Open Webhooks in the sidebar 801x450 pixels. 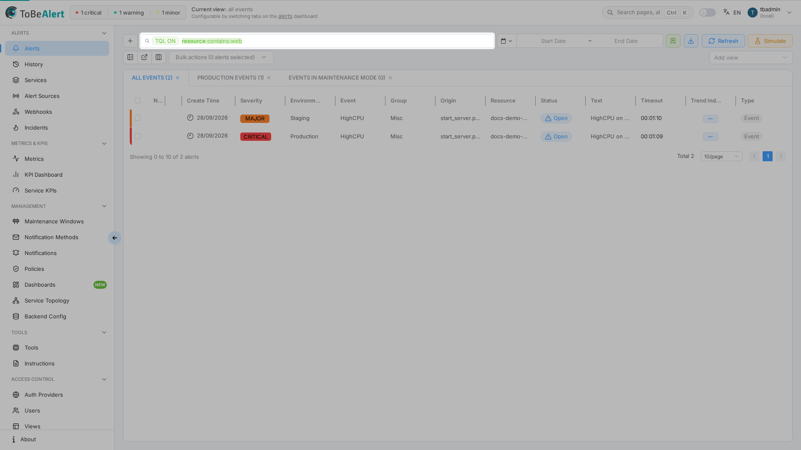(x=57, y=112)
